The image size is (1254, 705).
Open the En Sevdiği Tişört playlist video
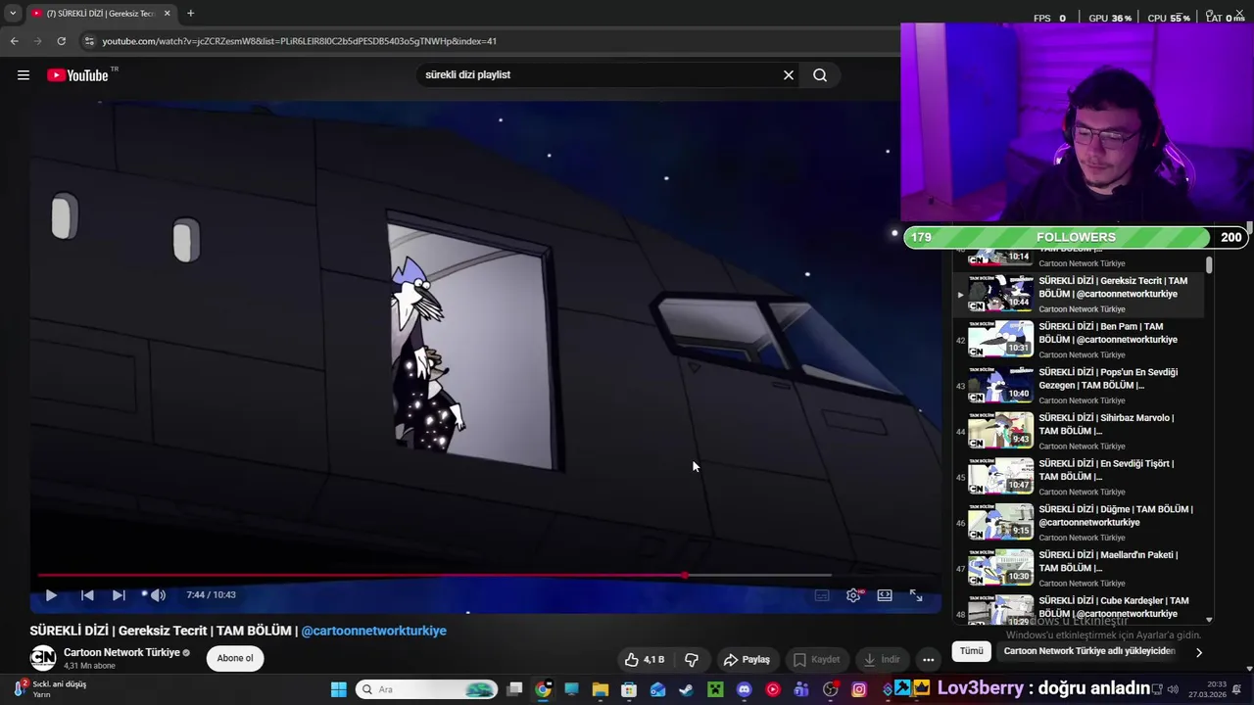point(1078,477)
